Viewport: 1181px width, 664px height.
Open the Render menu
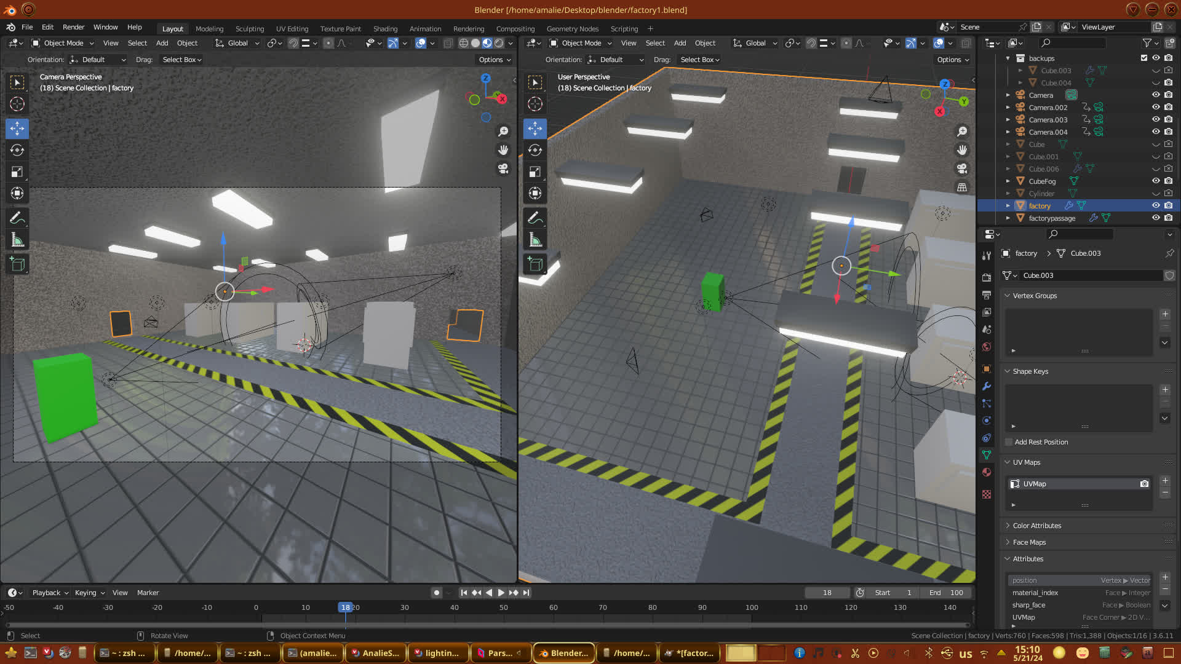pos(73,27)
